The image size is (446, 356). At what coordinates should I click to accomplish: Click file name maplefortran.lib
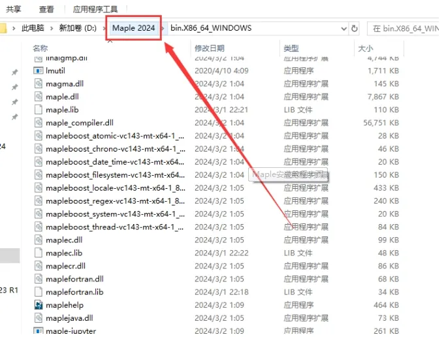click(x=74, y=292)
